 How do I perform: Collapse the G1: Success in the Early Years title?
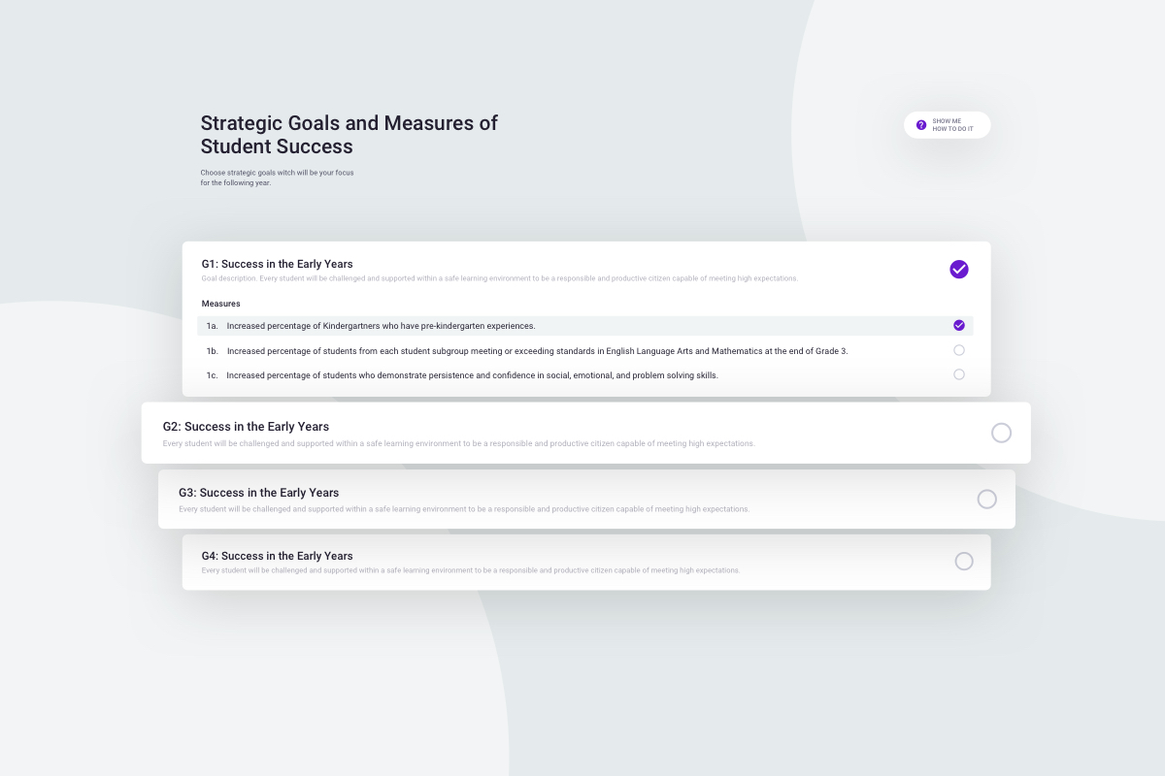coord(278,264)
